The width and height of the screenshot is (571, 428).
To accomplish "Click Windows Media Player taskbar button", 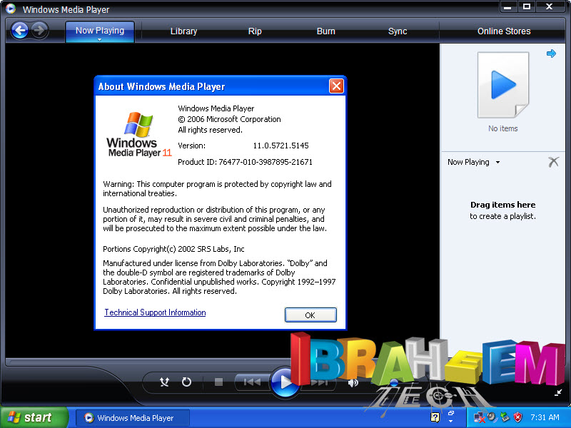I will (133, 418).
